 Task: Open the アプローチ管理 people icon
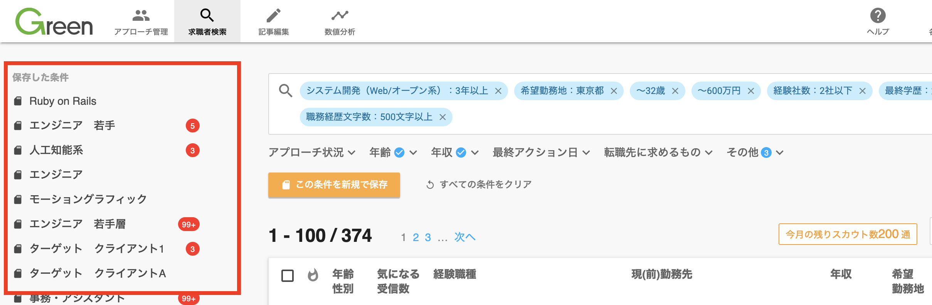[141, 15]
